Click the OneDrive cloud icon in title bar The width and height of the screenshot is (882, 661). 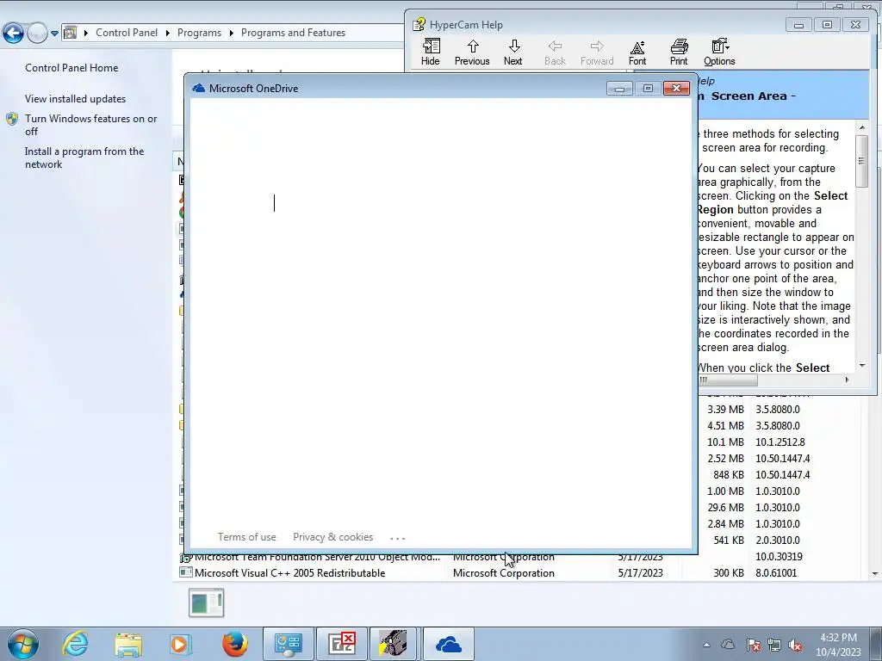pos(199,89)
